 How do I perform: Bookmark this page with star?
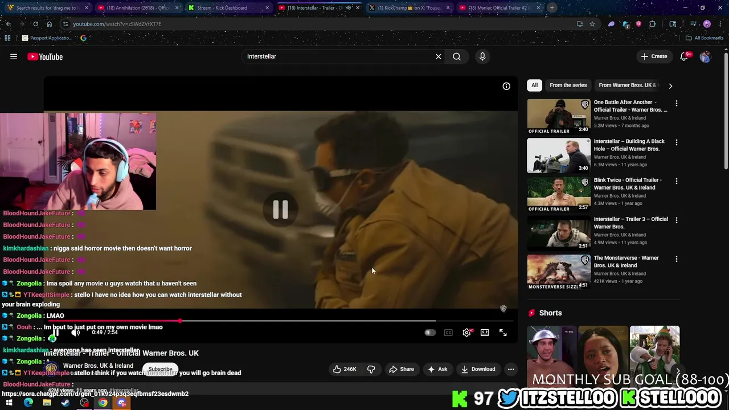[x=592, y=24]
